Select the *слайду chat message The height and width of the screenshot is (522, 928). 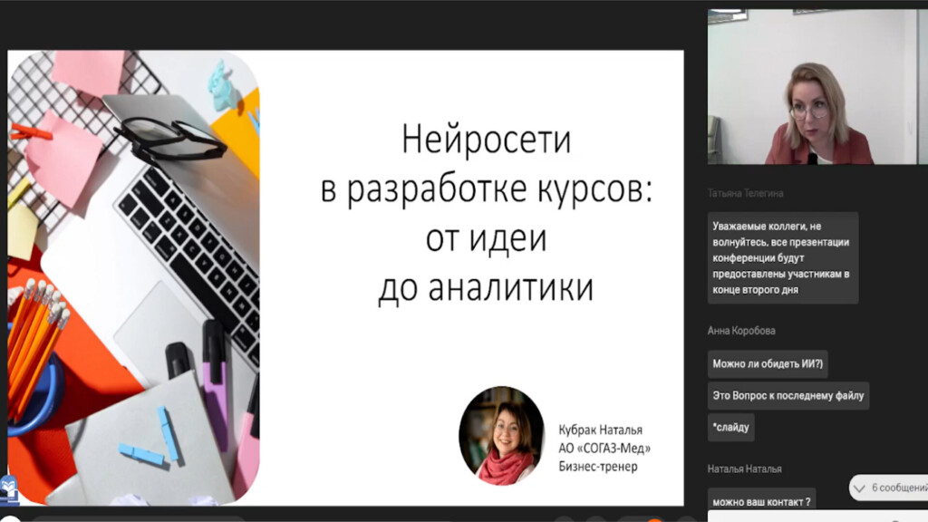[x=731, y=428]
